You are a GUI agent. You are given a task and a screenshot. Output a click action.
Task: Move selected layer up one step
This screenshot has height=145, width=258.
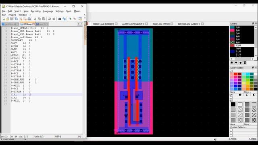tap(241, 63)
